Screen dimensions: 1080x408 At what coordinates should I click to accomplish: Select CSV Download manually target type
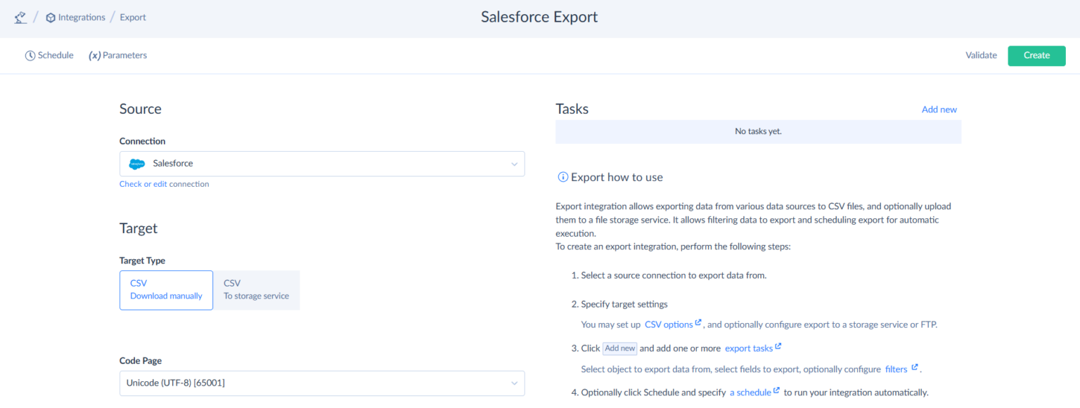166,289
